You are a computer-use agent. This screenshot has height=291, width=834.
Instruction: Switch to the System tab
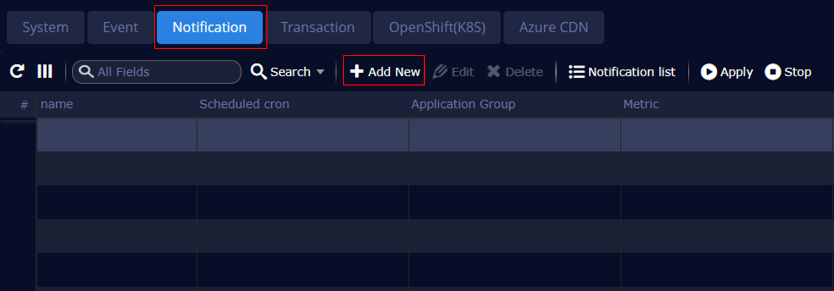46,27
